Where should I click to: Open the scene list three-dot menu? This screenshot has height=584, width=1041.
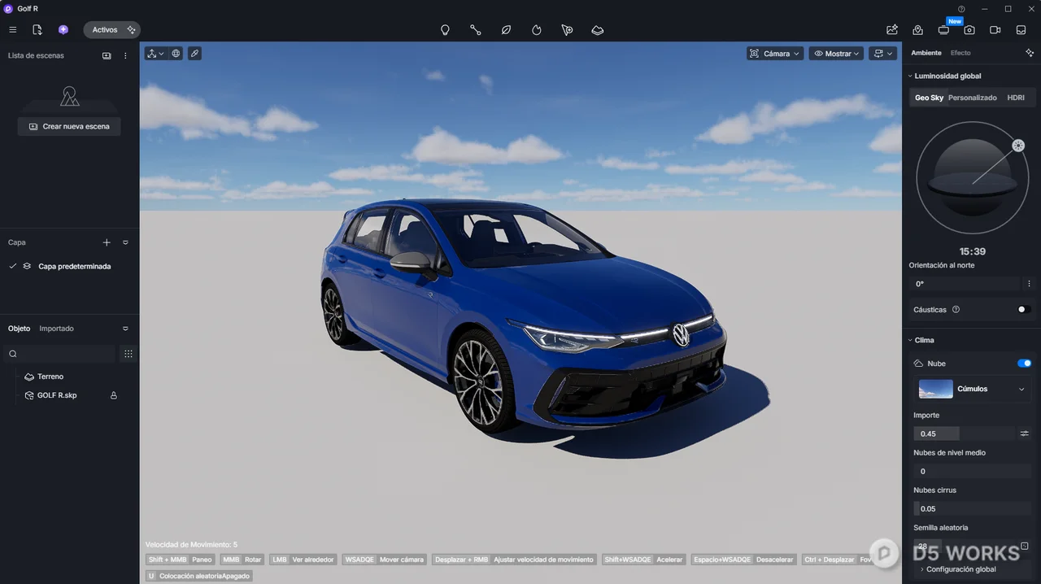125,55
